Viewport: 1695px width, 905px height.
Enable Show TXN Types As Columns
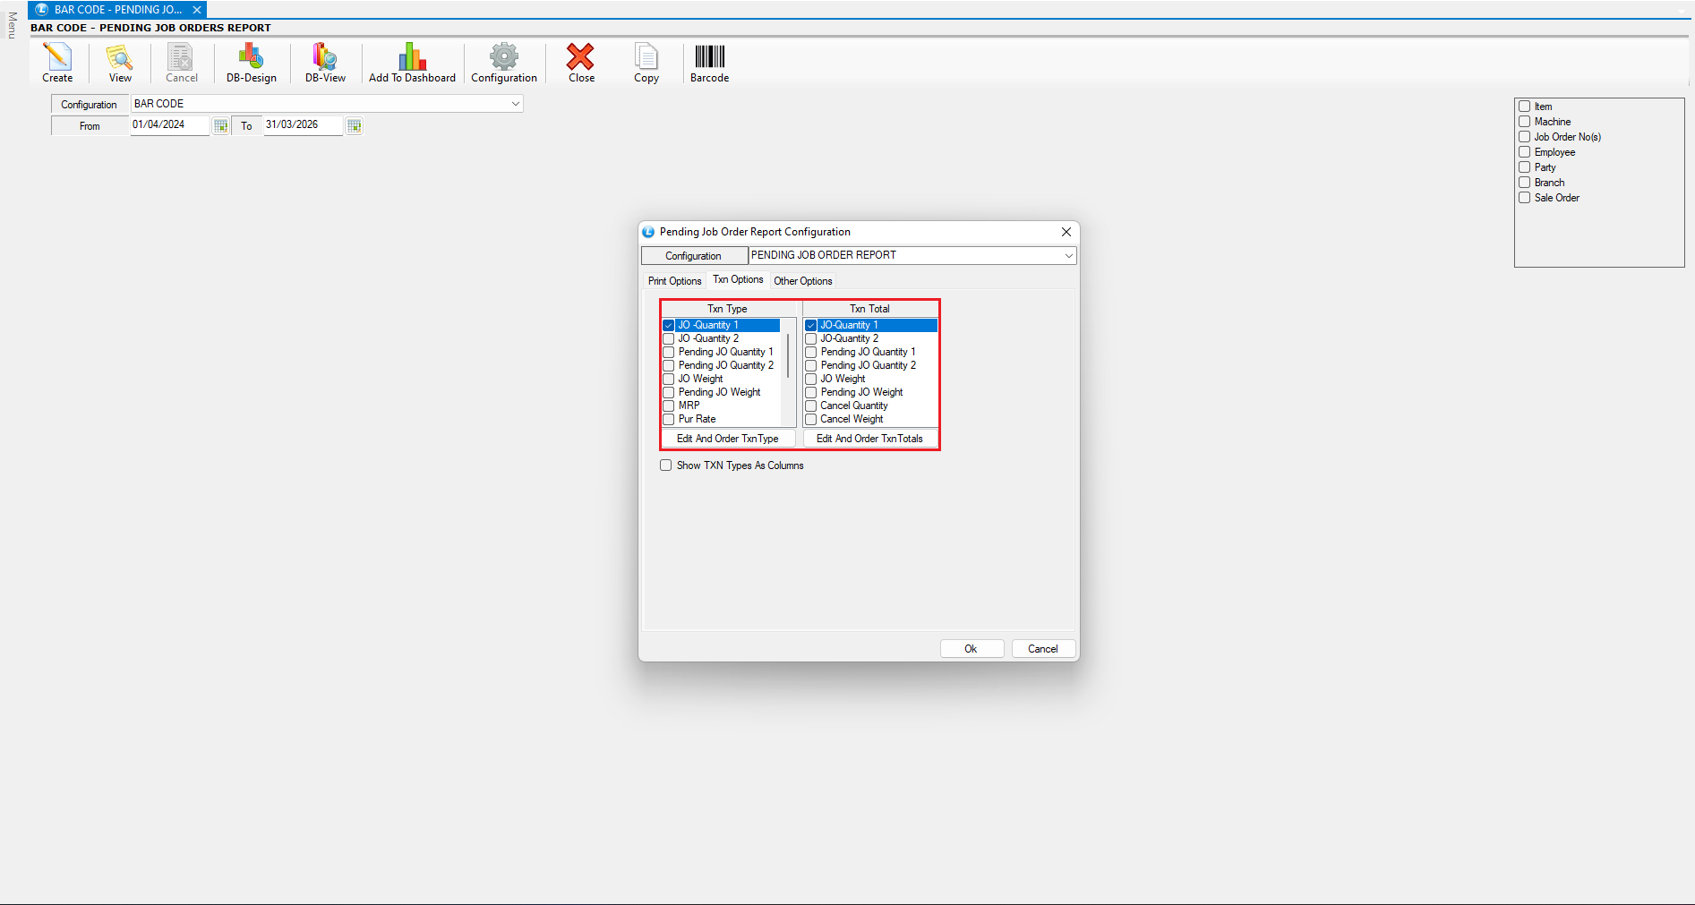coord(666,465)
